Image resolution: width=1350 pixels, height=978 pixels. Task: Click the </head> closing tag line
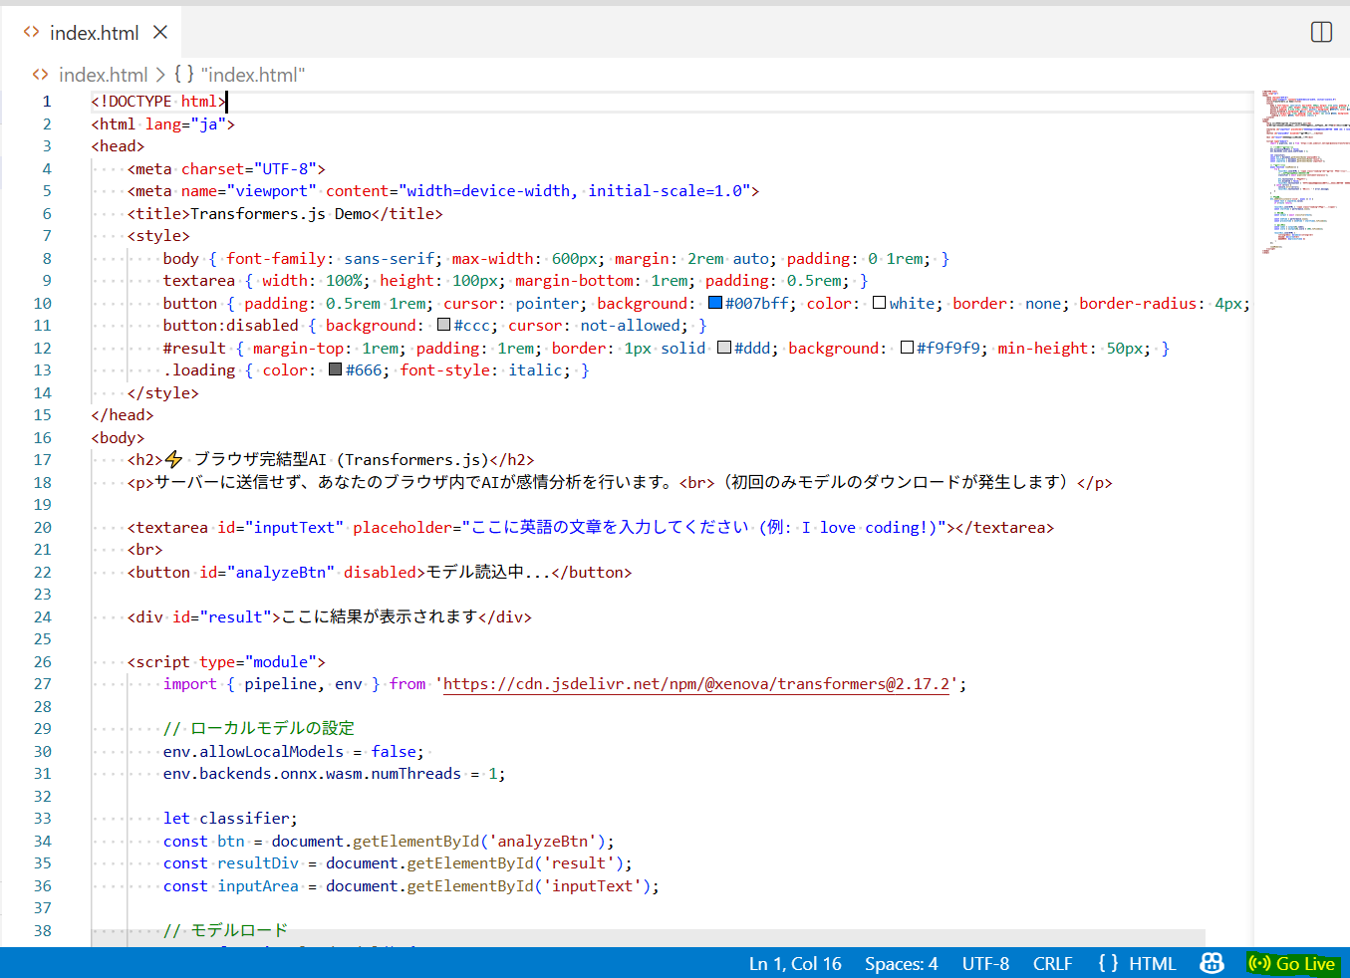pyautogui.click(x=123, y=415)
